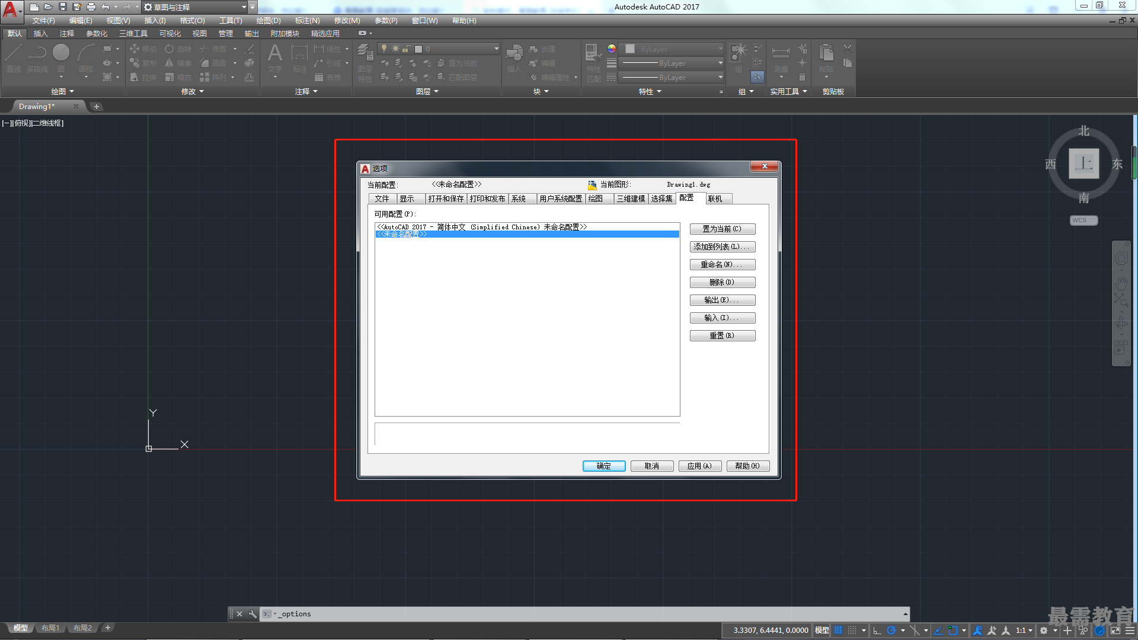The width and height of the screenshot is (1138, 640).
Task: Toggle object snap tracking in status bar
Action: 938,631
